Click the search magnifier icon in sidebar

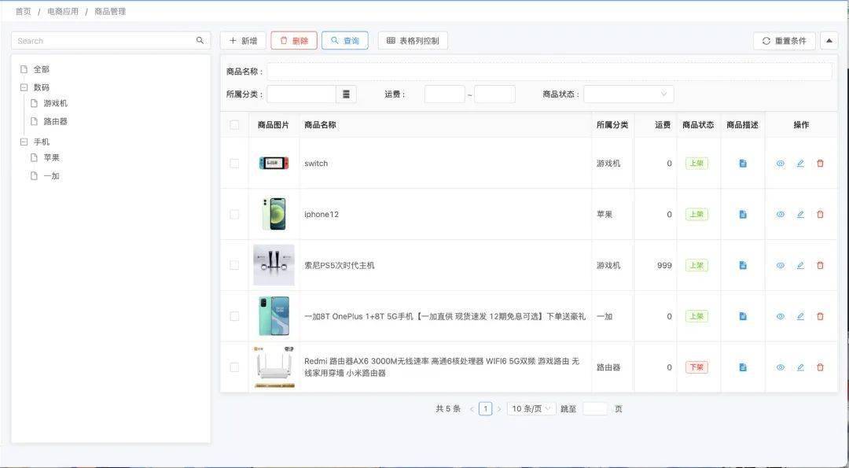[x=200, y=41]
